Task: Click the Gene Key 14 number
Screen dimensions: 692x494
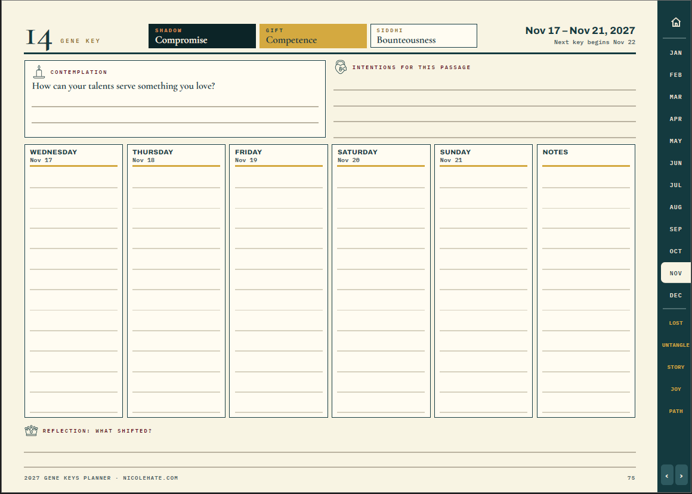Action: coord(39,39)
